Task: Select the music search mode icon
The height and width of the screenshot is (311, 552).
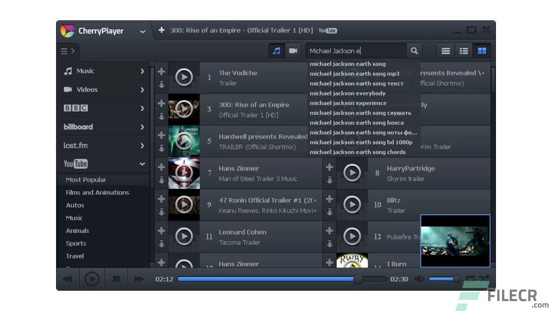Action: click(276, 51)
